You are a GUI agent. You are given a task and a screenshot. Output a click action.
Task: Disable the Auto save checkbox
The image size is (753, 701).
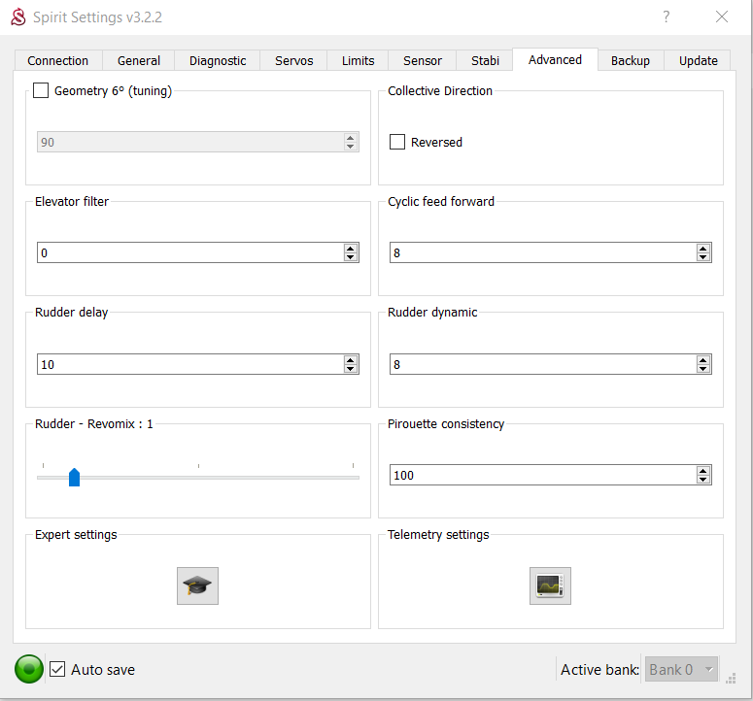click(x=57, y=669)
